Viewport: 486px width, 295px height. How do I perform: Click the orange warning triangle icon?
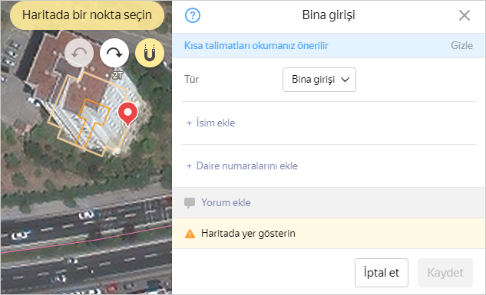point(190,234)
